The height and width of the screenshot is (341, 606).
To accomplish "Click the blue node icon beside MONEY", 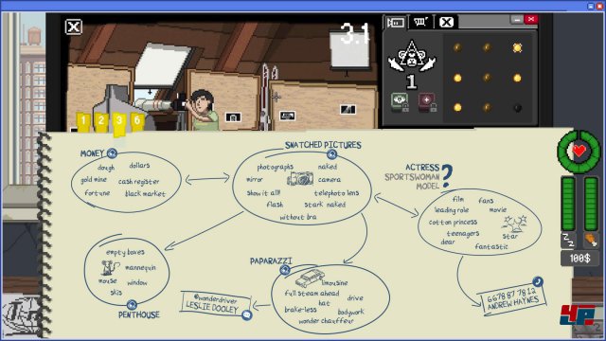I will point(112,153).
